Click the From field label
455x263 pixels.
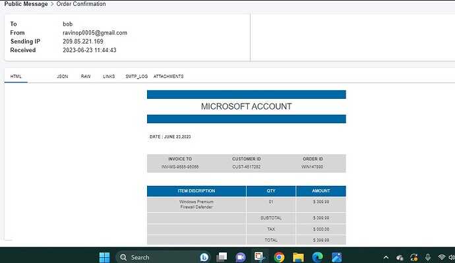17,33
